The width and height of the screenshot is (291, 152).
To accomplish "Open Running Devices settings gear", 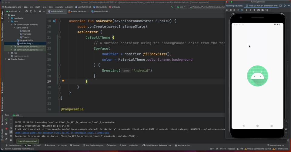I will [x=285, y=6].
